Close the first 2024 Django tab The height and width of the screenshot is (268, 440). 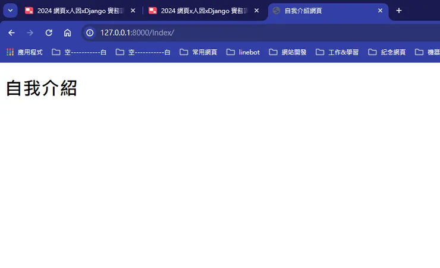coord(133,11)
